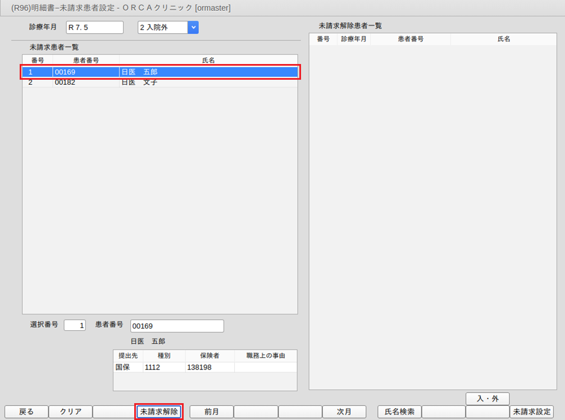Click 保険者 column header in insurance table
The width and height of the screenshot is (565, 420).
[209, 356]
